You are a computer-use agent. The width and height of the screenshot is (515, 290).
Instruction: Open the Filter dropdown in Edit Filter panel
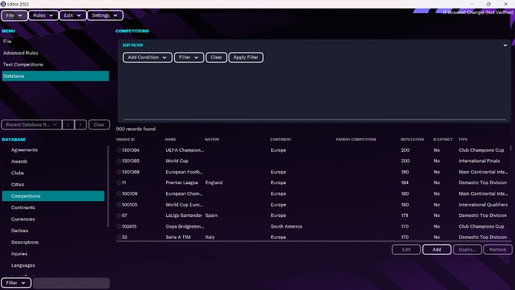(189, 57)
